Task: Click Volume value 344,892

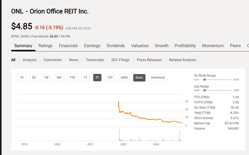Action: coord(233,128)
